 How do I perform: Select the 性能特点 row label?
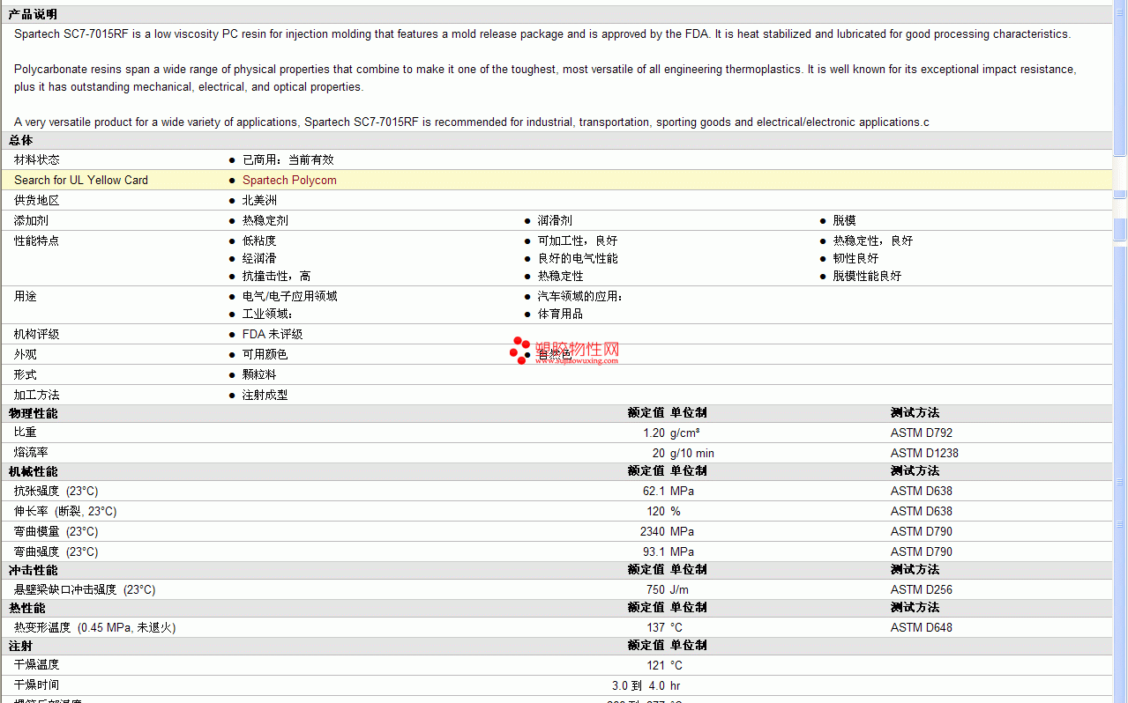[x=37, y=240]
